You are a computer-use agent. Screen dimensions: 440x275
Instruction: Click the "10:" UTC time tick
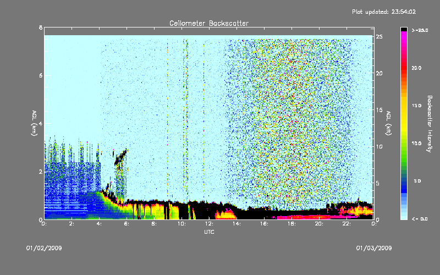(182, 224)
